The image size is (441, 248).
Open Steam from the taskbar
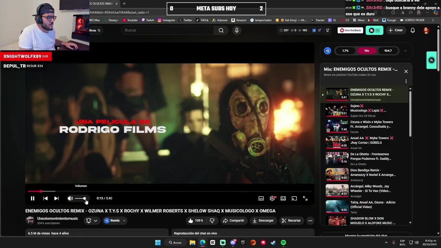tap(273, 242)
